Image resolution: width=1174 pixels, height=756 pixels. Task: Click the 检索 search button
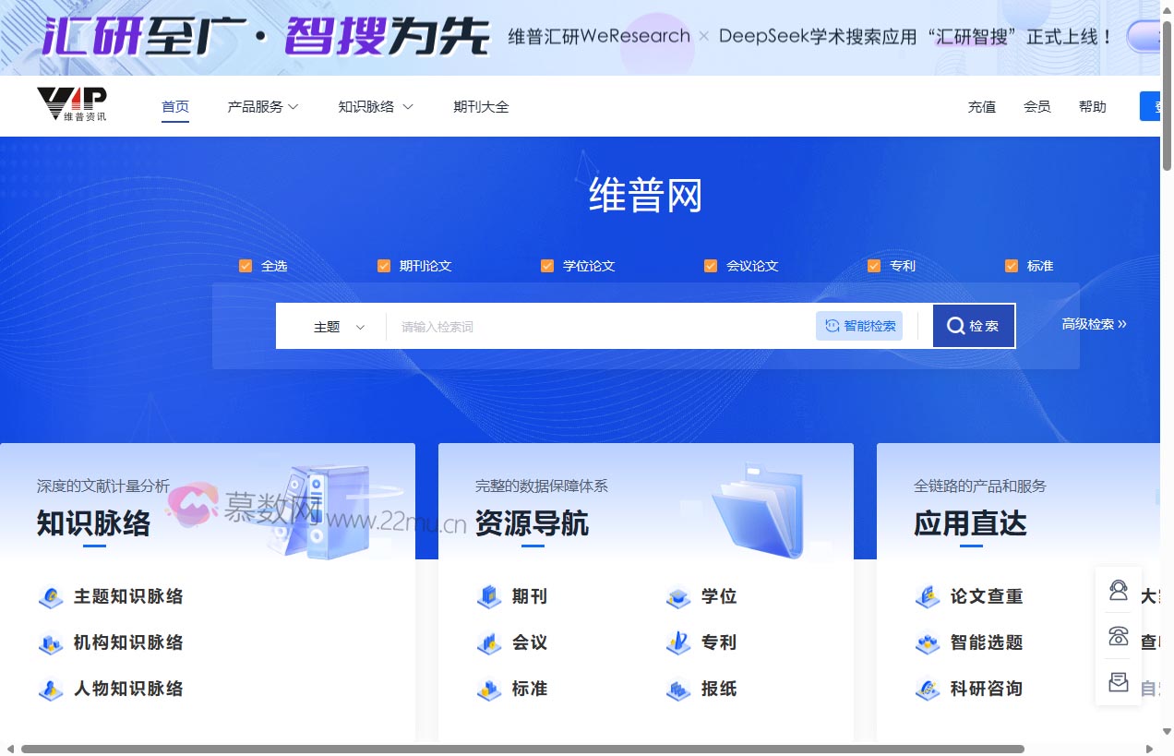(x=974, y=325)
